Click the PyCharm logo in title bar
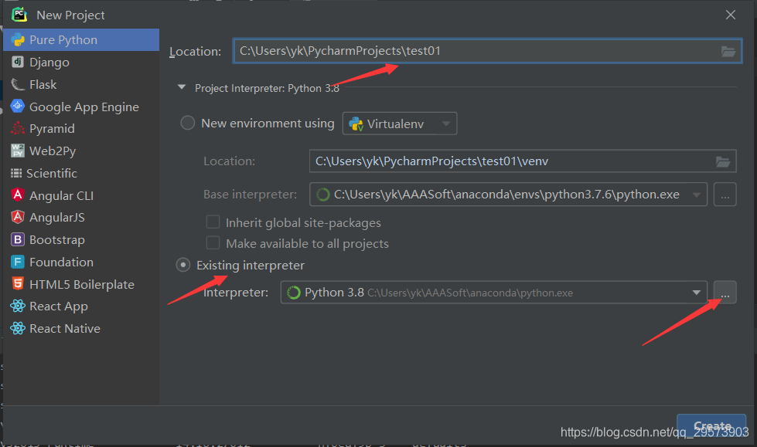The width and height of the screenshot is (757, 447). pyautogui.click(x=19, y=15)
